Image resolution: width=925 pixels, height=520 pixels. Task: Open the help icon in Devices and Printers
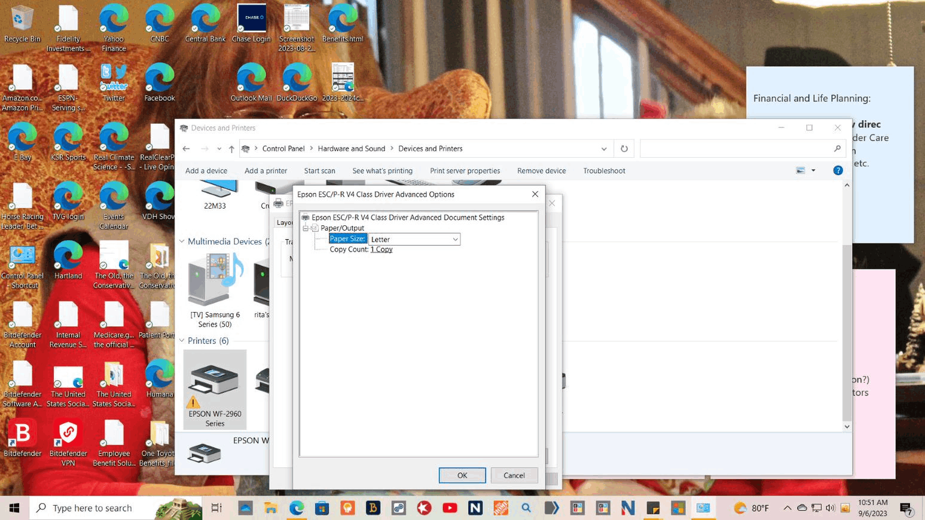coord(838,170)
